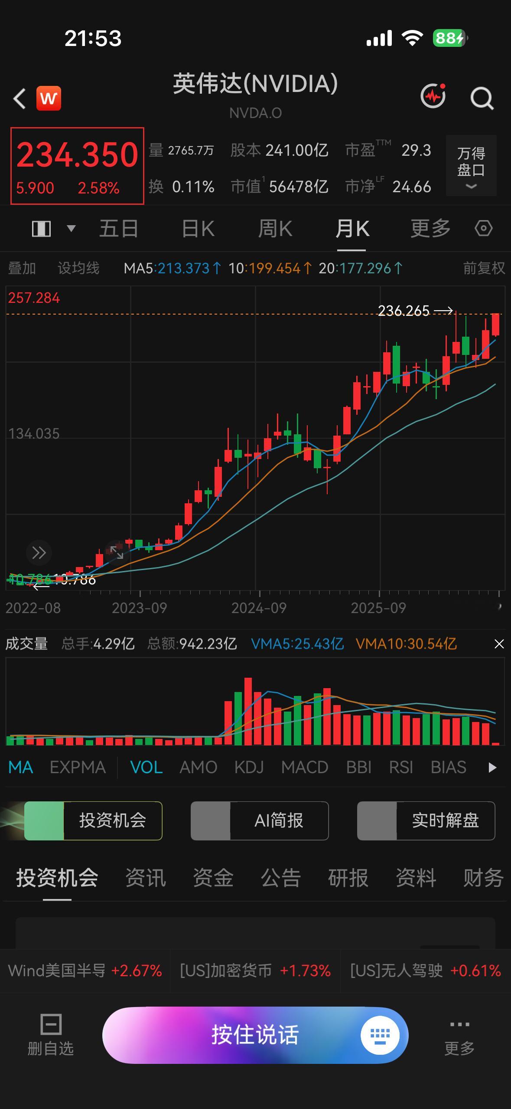This screenshot has height=1109, width=511.
Task: Tap 删自选 remove watchlist icon
Action: point(51,1035)
